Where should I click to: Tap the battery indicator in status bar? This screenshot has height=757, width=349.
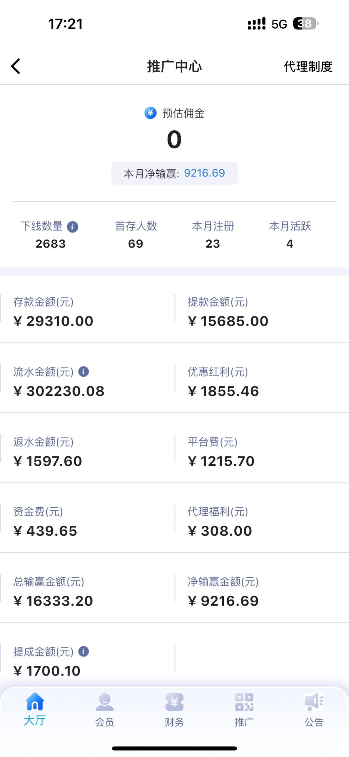click(305, 24)
